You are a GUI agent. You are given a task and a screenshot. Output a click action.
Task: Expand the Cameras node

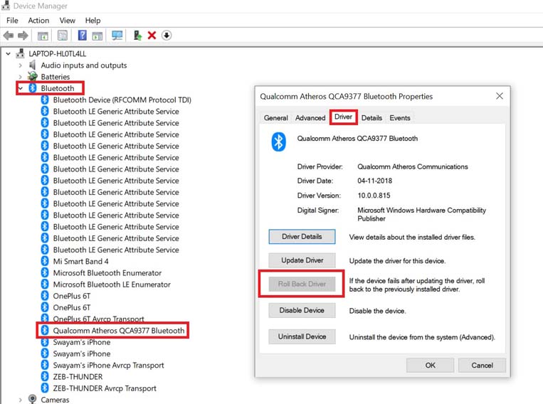click(x=20, y=400)
